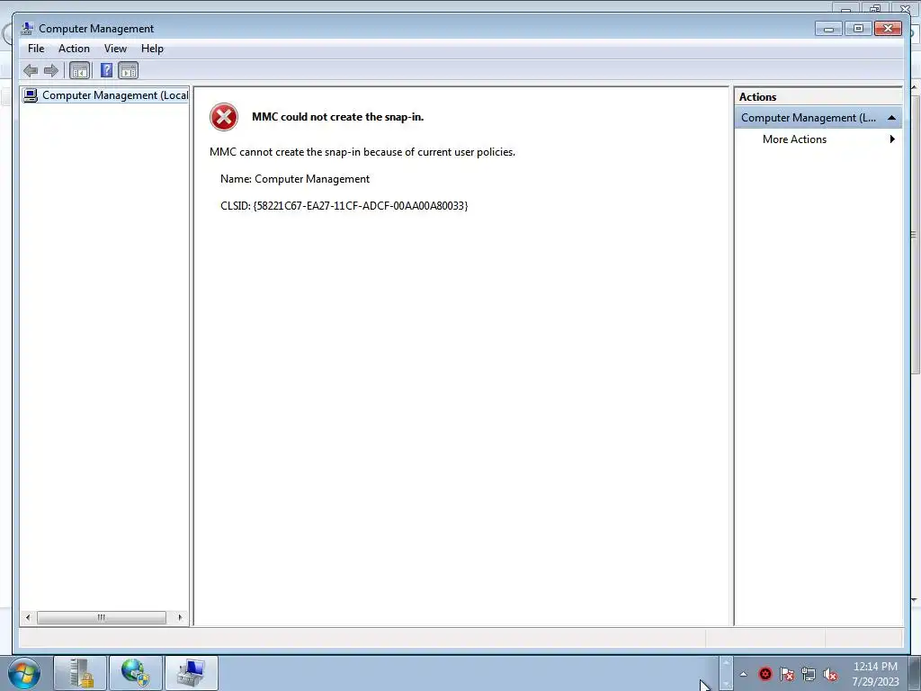Click Show desktop button at taskbar end

pos(915,673)
